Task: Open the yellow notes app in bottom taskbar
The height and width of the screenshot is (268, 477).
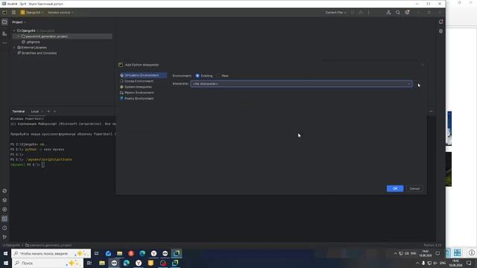Action: point(151,263)
